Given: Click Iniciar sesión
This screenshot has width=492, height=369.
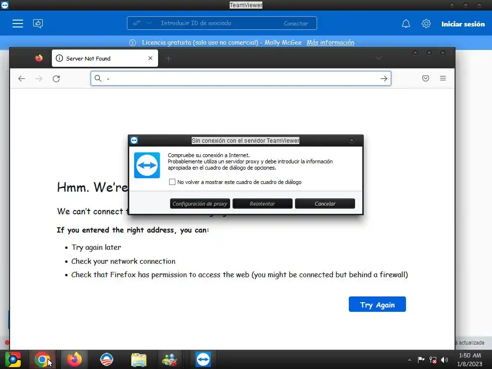Looking at the screenshot, I should (x=463, y=24).
